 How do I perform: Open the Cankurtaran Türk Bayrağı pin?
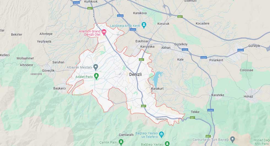[233, 139]
